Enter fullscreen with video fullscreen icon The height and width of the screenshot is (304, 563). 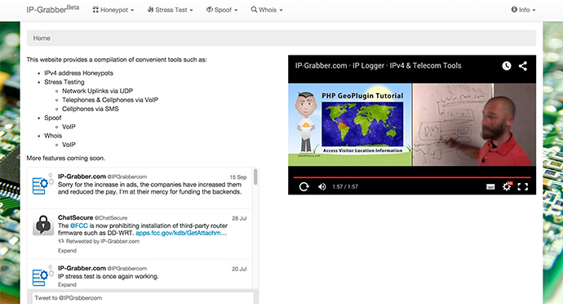pos(523,186)
